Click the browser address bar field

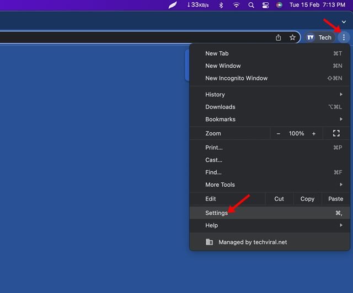click(138, 37)
